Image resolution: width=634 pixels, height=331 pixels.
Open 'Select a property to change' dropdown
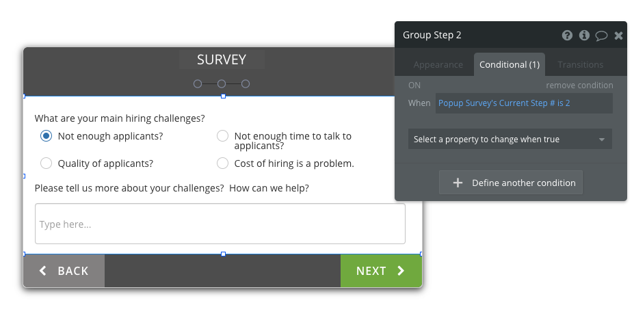pos(510,140)
